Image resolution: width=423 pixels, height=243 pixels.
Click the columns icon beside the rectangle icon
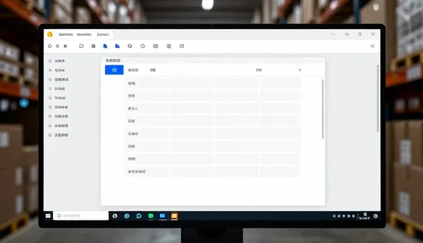[93, 46]
